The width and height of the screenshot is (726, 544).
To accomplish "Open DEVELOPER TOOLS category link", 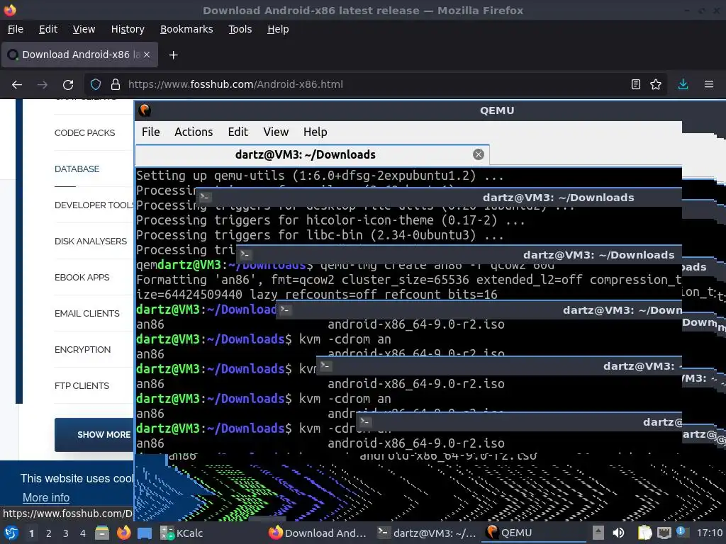I will click(94, 205).
